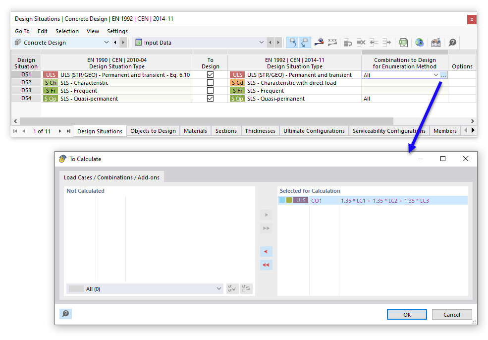Click the DS4 Combinations to Design 'All' cell
Viewport: 488px width, 340px height.
coord(405,99)
